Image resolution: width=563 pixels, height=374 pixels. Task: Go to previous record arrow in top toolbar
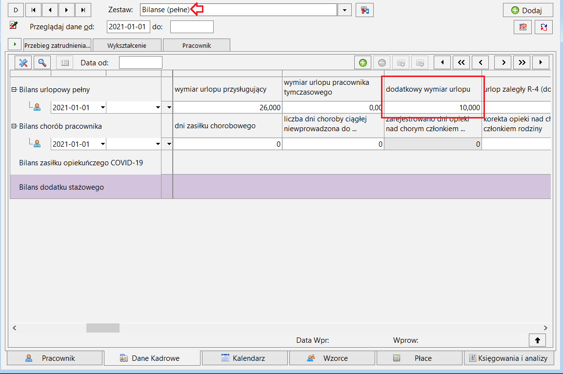(50, 10)
